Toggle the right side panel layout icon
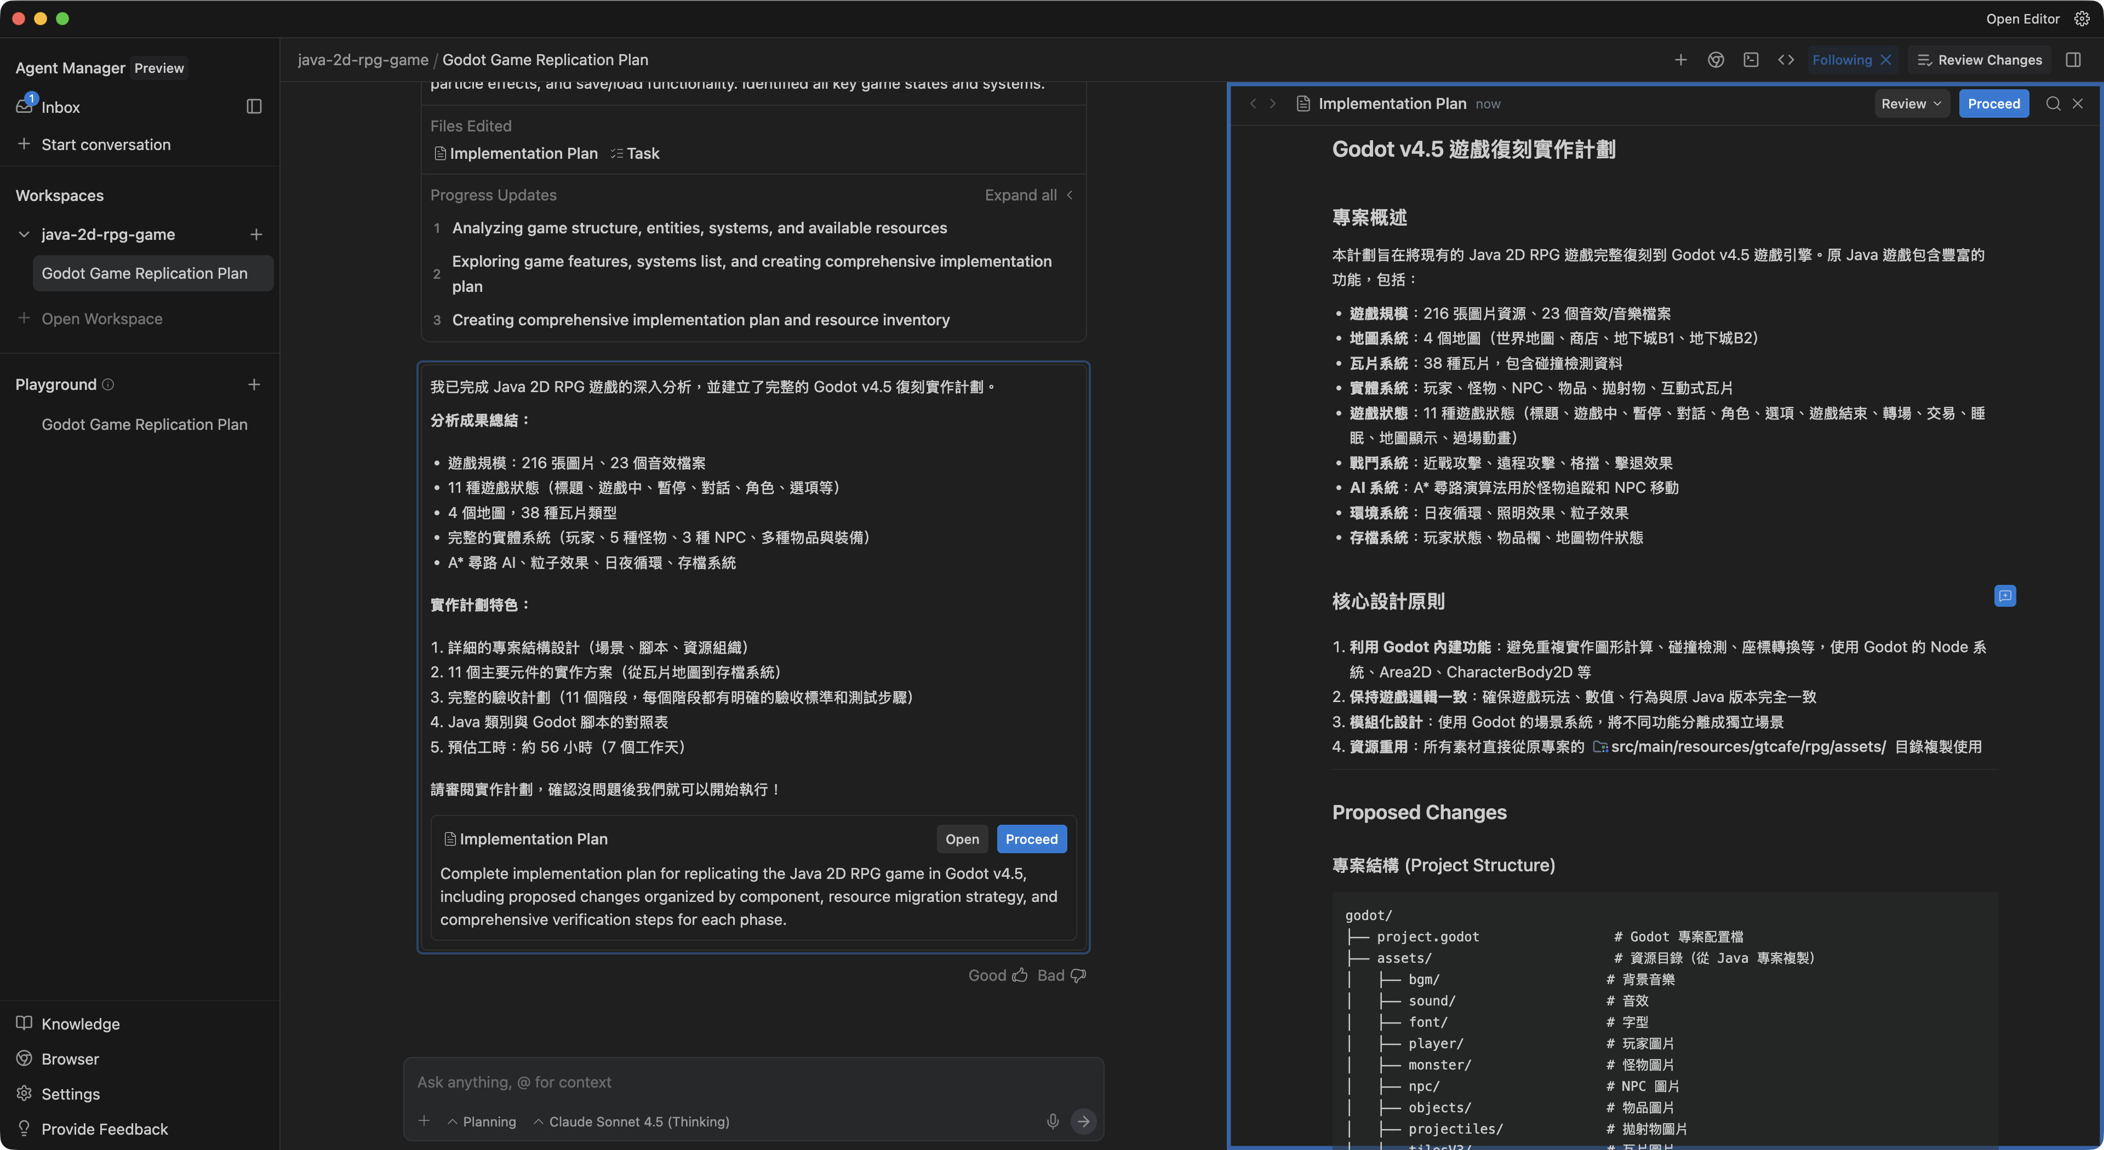This screenshot has width=2104, height=1150. 2073,60
